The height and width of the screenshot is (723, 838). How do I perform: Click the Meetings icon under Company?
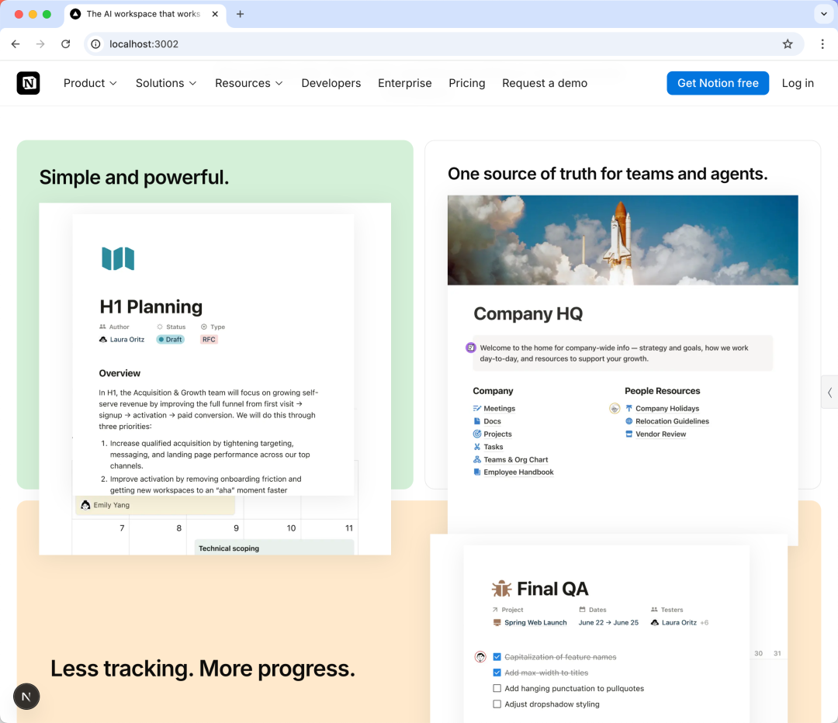click(476, 408)
